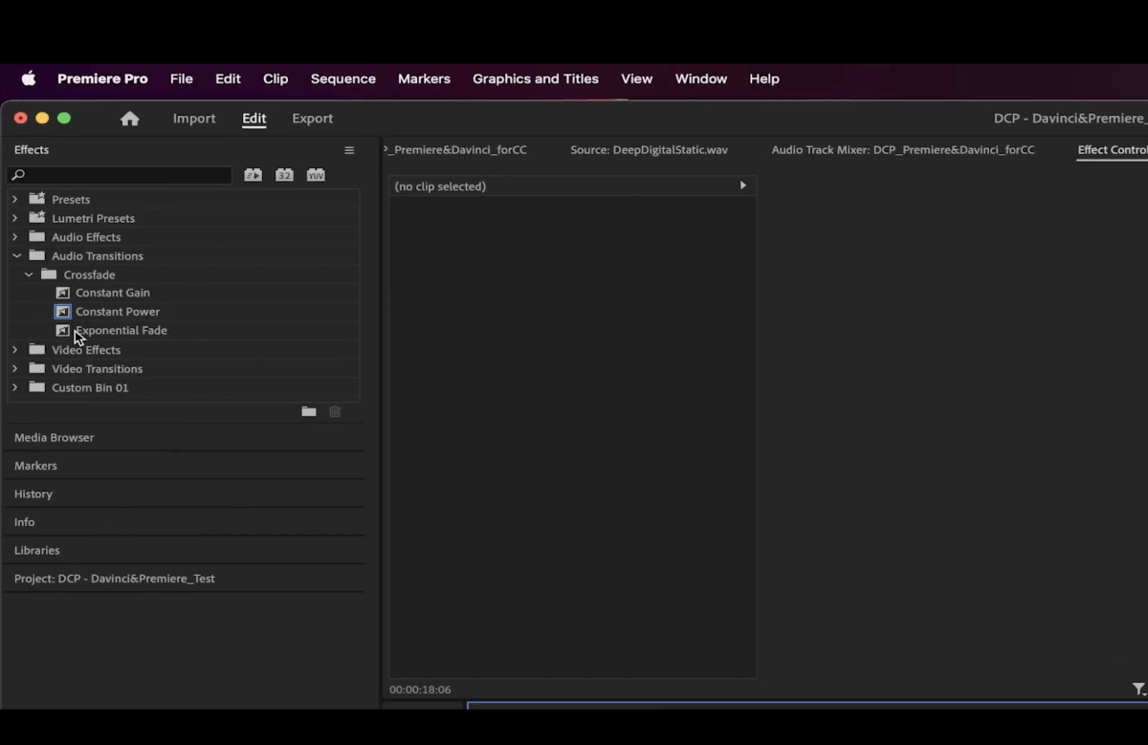This screenshot has width=1148, height=745.
Task: Show timeline view arrow in Effect Controls
Action: (x=742, y=186)
